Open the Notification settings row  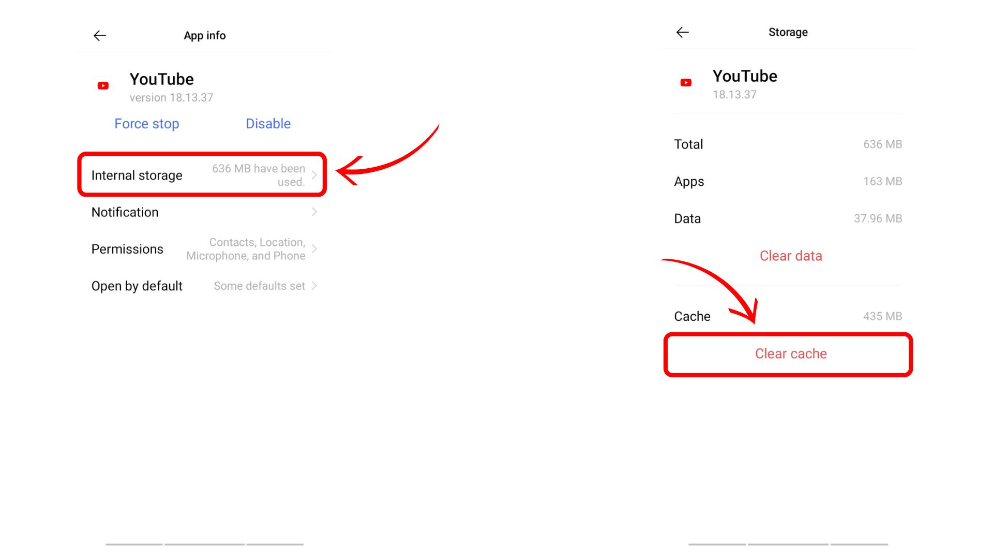[204, 212]
